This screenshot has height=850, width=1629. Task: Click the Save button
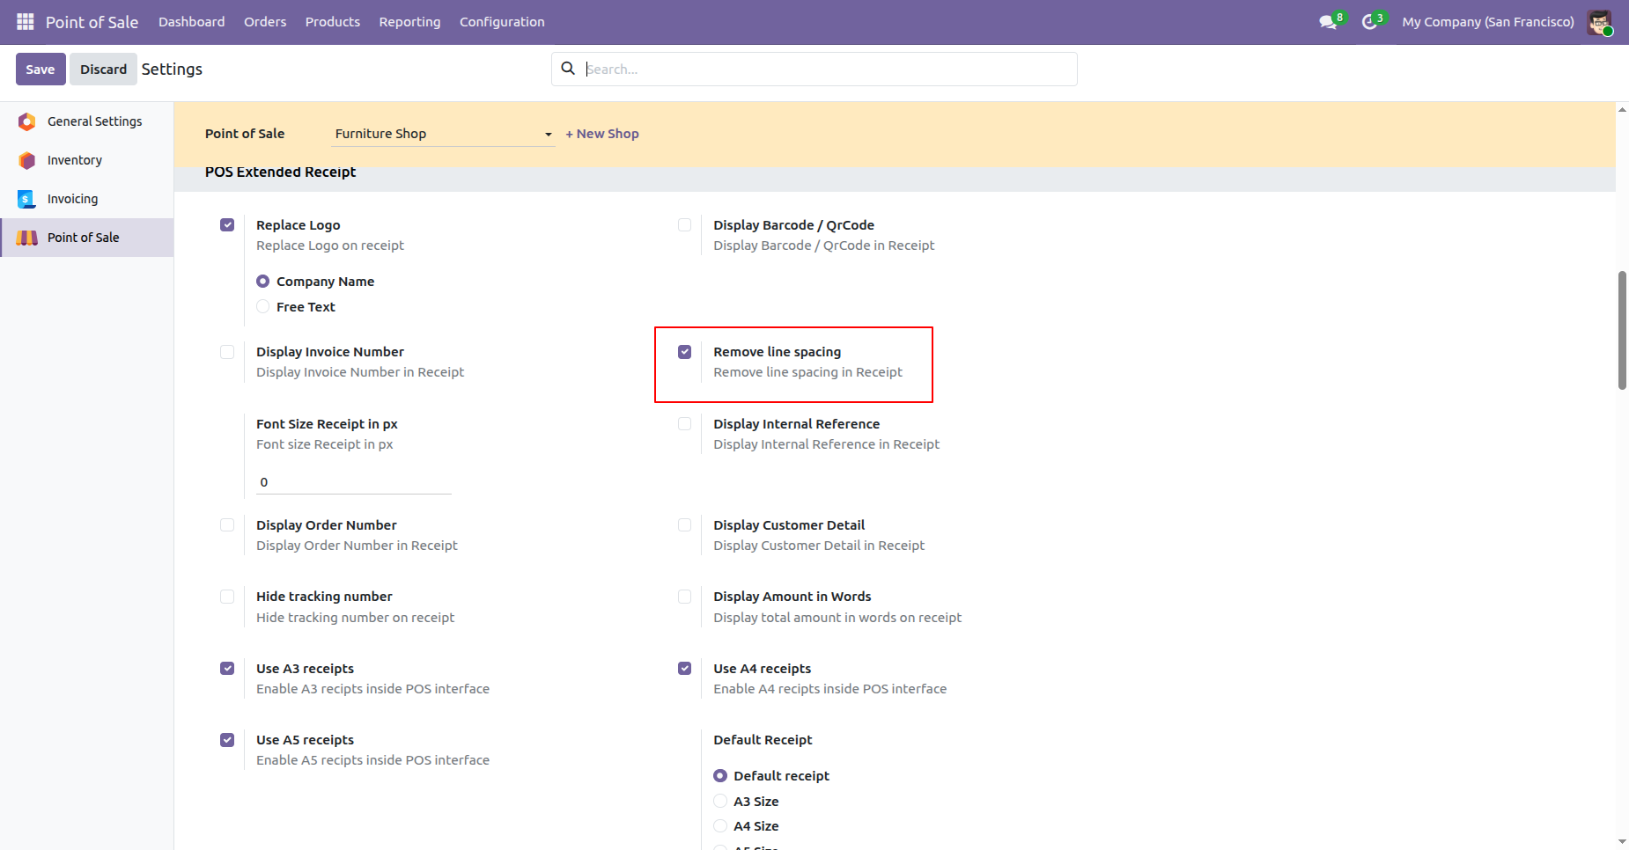tap(41, 70)
